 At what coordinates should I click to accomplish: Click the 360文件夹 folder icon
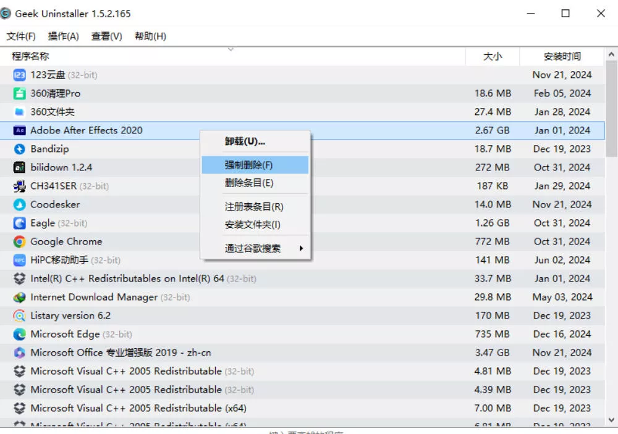(19, 112)
